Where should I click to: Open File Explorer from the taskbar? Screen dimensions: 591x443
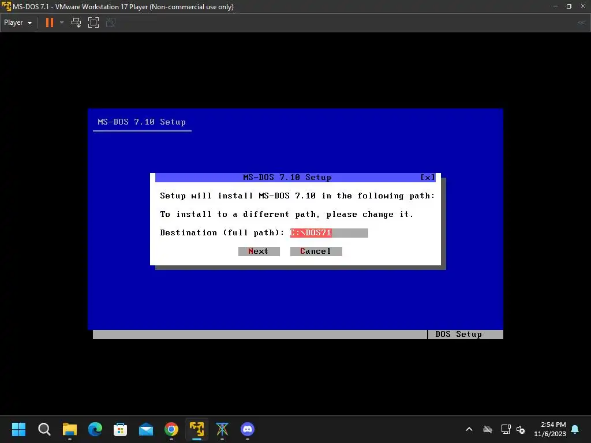point(70,429)
